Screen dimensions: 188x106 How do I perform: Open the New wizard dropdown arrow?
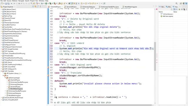[4, 4]
